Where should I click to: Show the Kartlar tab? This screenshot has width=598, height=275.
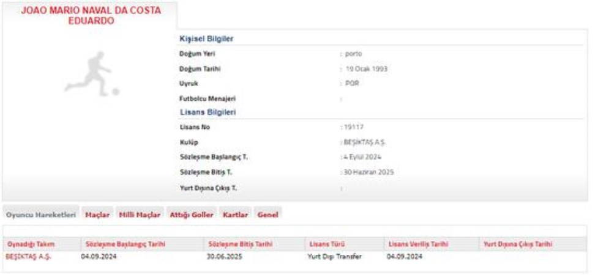[x=236, y=215]
